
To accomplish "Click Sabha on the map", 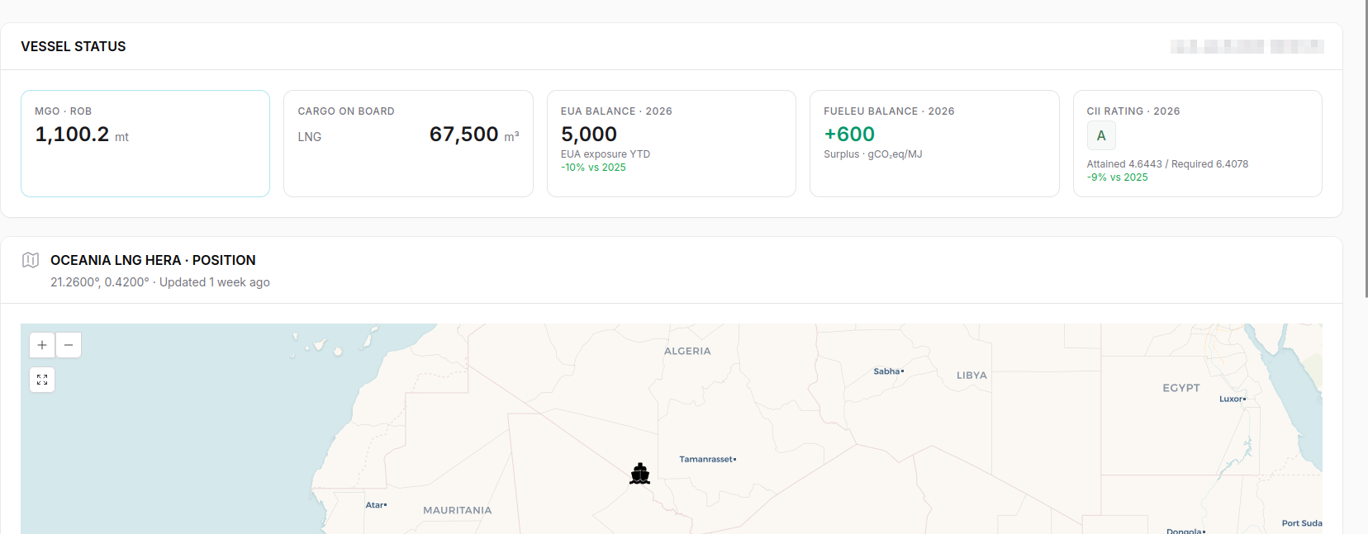I will 888,371.
